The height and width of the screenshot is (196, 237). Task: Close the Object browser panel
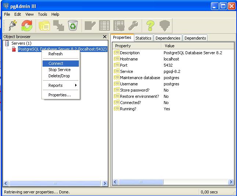tap(105, 37)
